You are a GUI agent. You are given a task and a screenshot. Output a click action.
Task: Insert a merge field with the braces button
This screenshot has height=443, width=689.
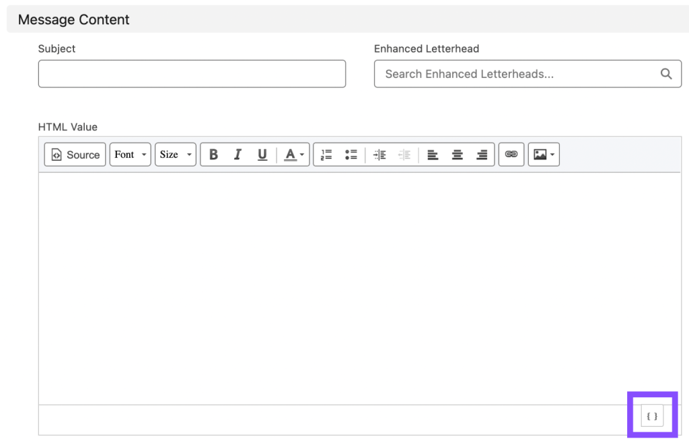651,415
